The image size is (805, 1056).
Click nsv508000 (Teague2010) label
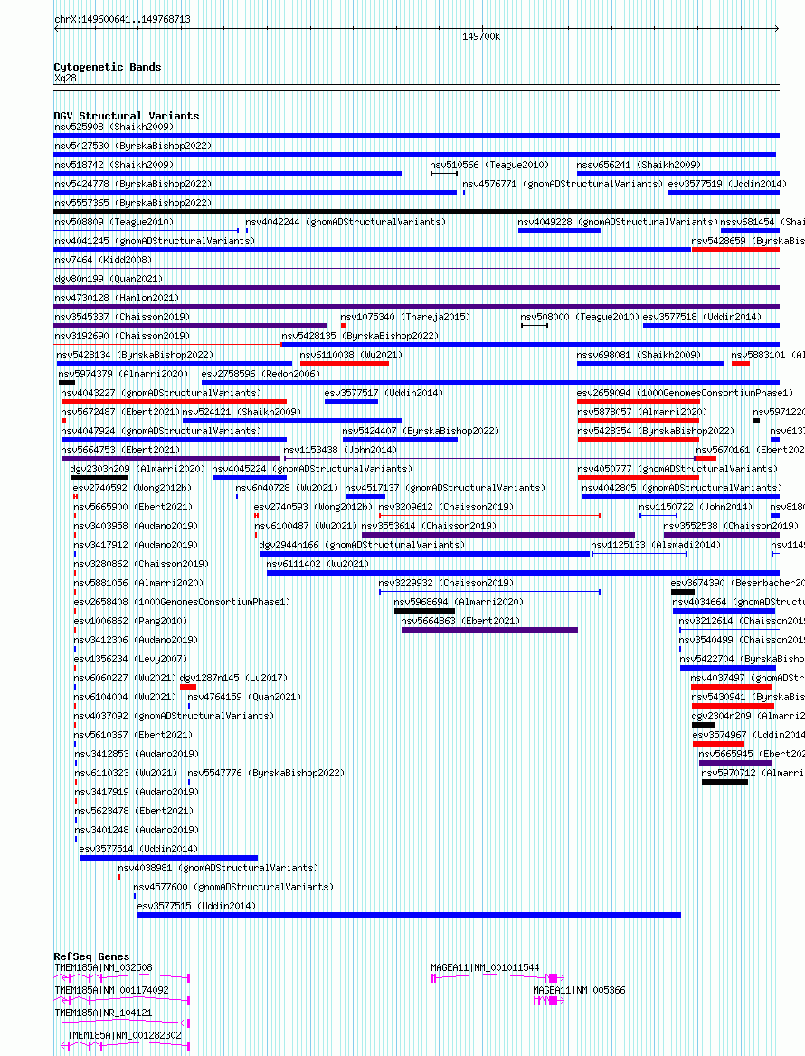[x=580, y=317]
